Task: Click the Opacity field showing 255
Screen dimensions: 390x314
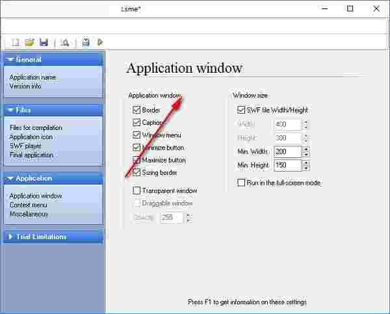Action: [172, 218]
